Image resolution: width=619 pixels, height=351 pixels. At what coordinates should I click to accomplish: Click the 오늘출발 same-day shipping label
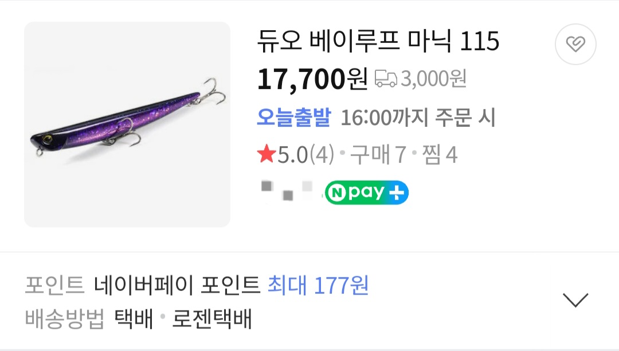pyautogui.click(x=293, y=117)
